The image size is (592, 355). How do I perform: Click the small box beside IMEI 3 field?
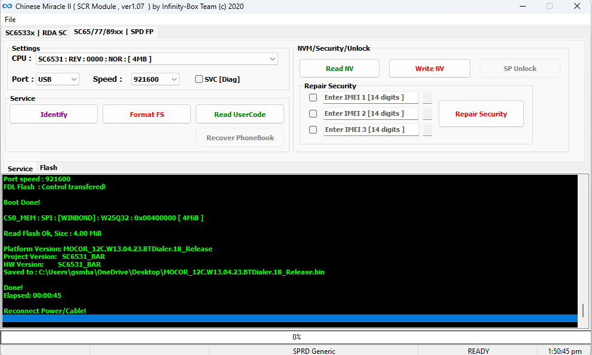(x=427, y=130)
